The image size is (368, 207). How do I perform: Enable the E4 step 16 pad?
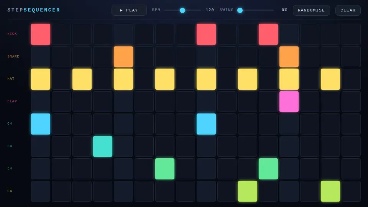[351, 169]
